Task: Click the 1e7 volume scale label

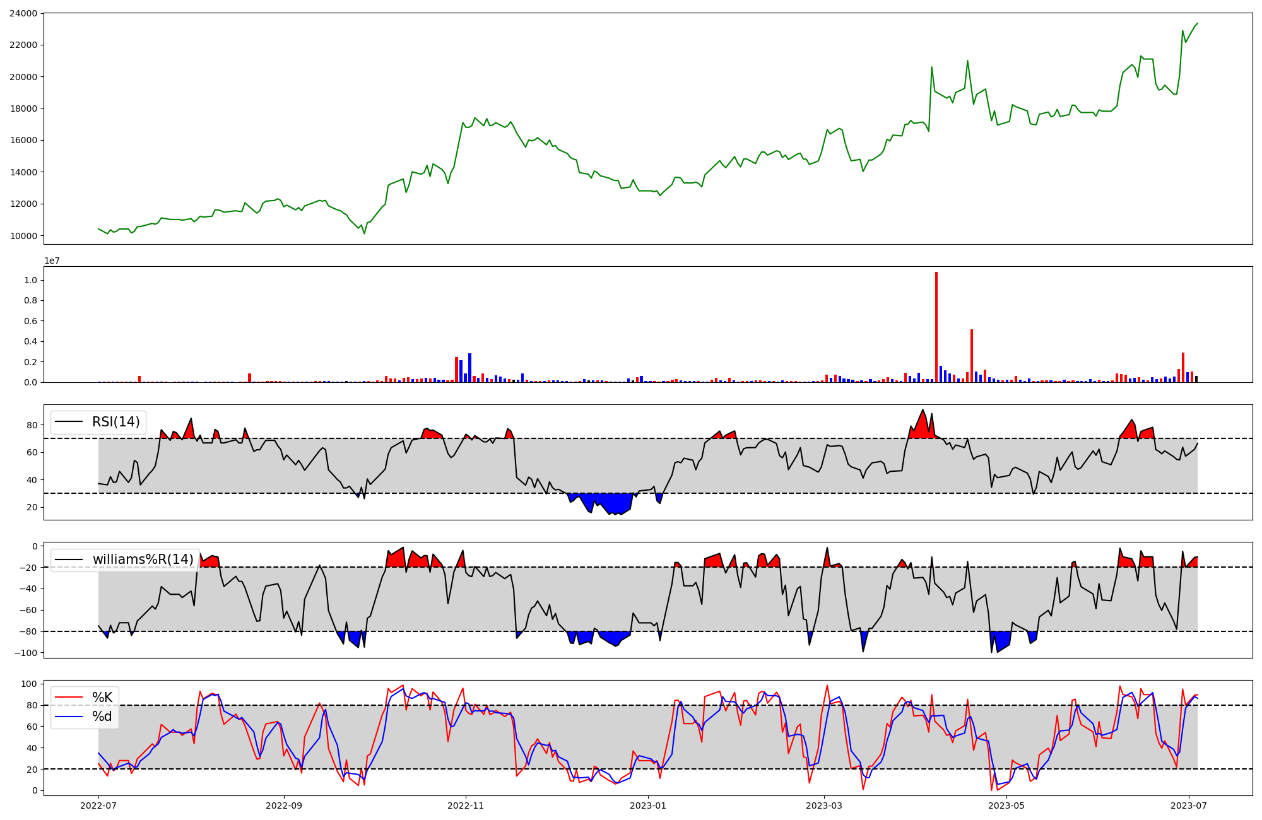Action: [x=52, y=261]
